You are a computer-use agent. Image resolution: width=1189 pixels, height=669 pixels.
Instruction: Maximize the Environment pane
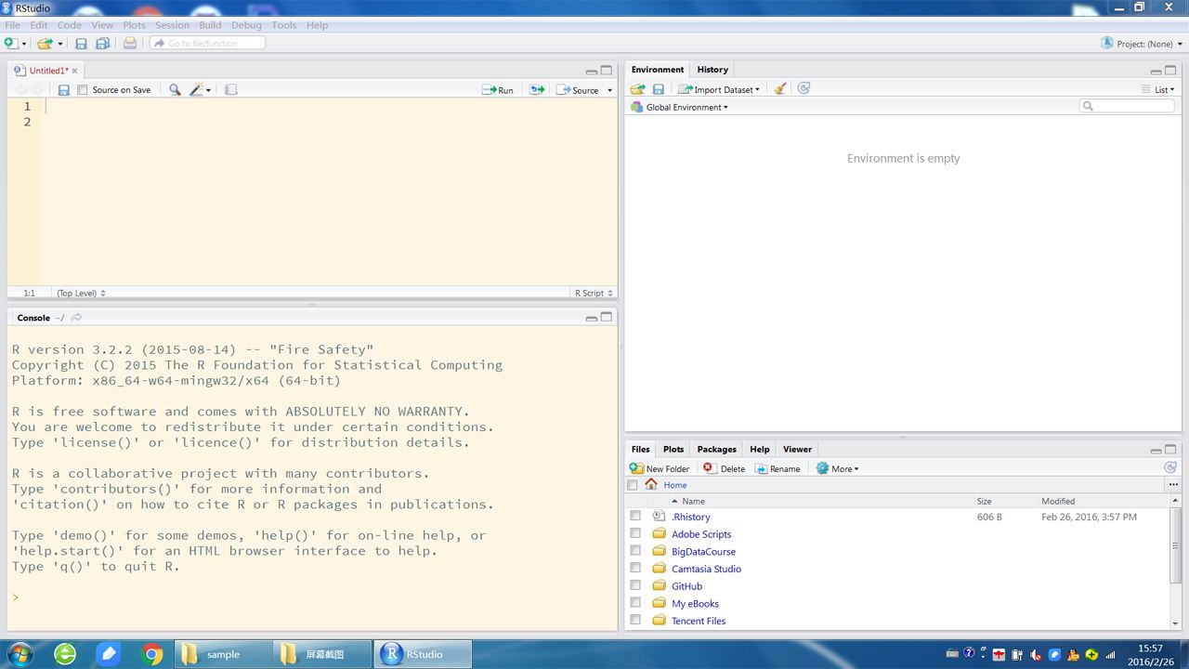tap(1171, 70)
